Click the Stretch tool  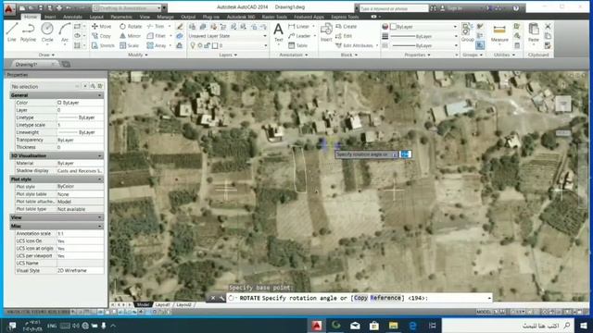(x=103, y=45)
